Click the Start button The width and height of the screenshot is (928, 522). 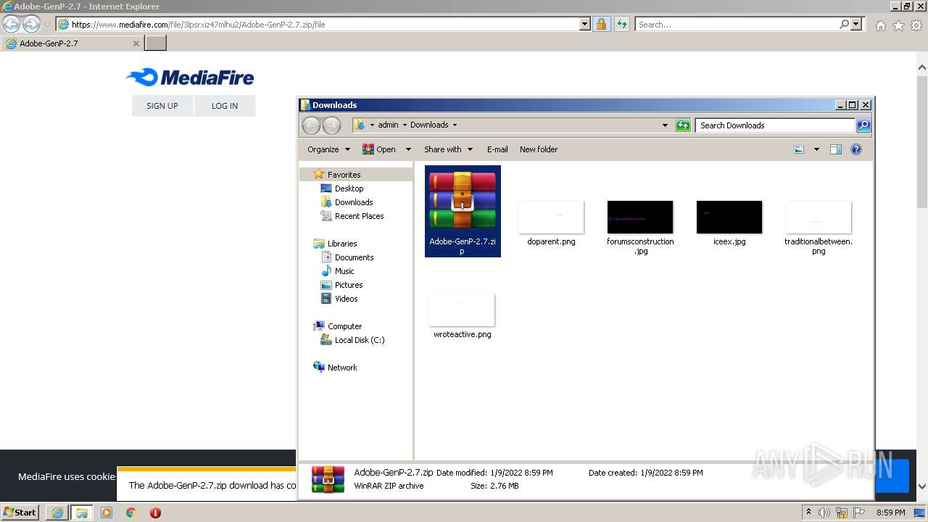(x=20, y=513)
